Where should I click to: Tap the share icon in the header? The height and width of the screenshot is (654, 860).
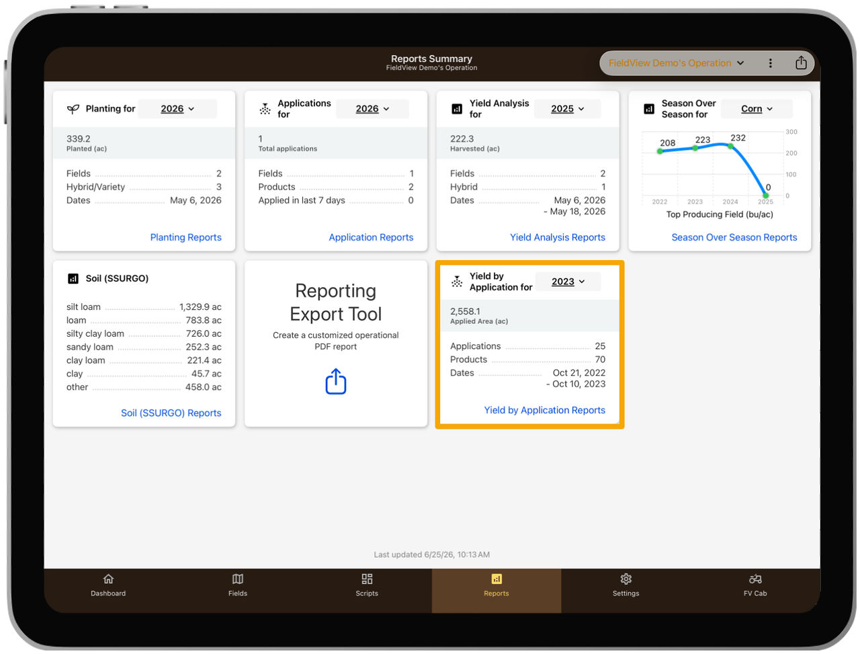point(801,63)
